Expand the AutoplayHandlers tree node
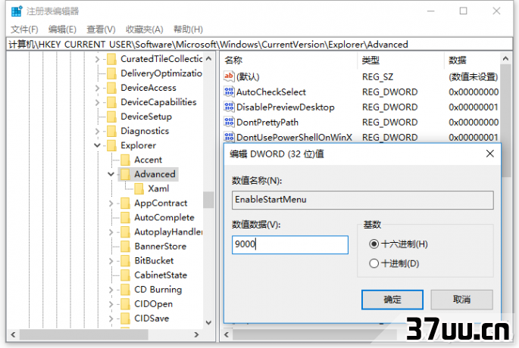 (x=111, y=232)
